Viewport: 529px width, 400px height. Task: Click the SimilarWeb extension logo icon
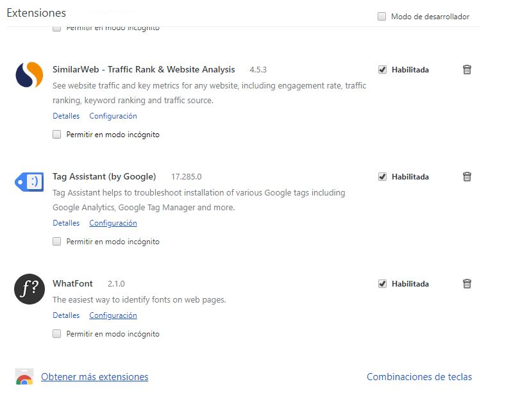coord(29,74)
